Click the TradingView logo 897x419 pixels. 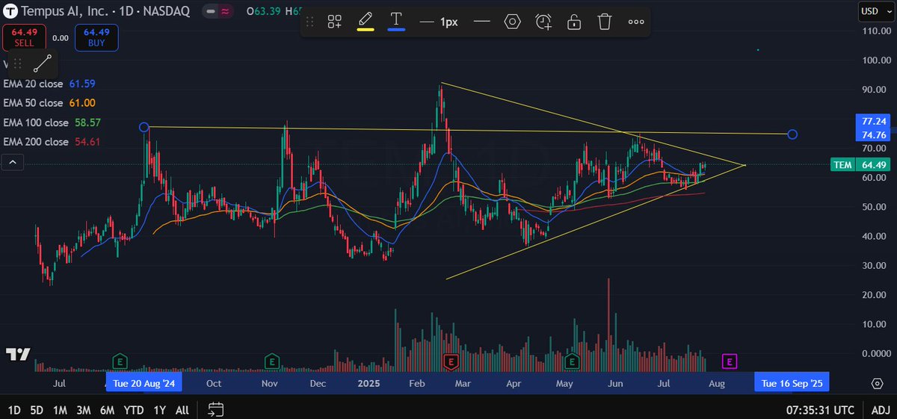[x=17, y=354]
